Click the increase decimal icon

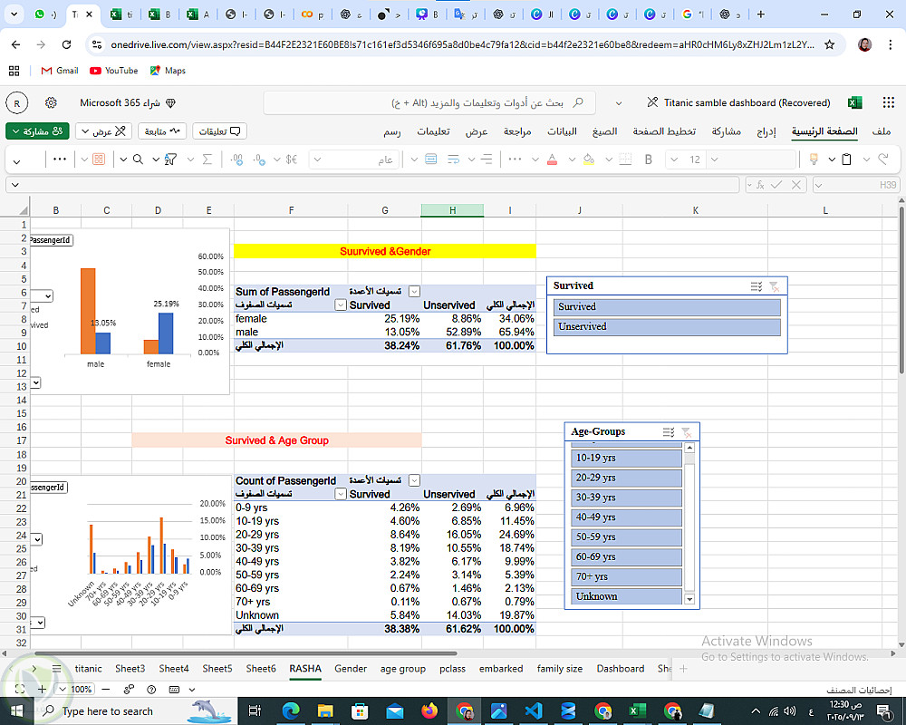point(236,159)
